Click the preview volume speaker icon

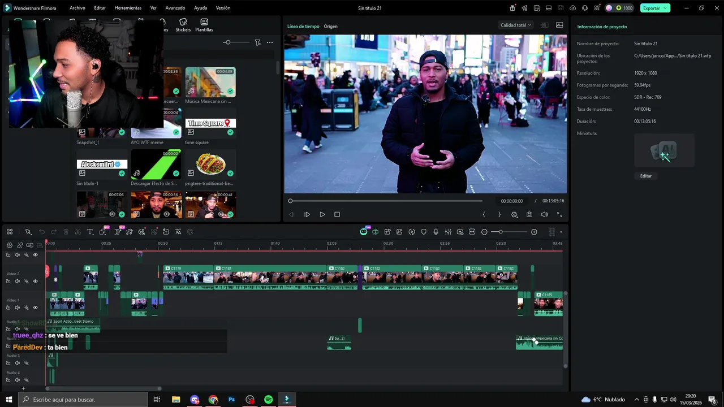544,214
